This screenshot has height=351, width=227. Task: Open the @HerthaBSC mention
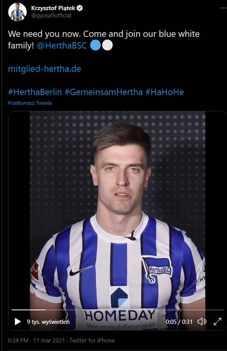tap(62, 45)
